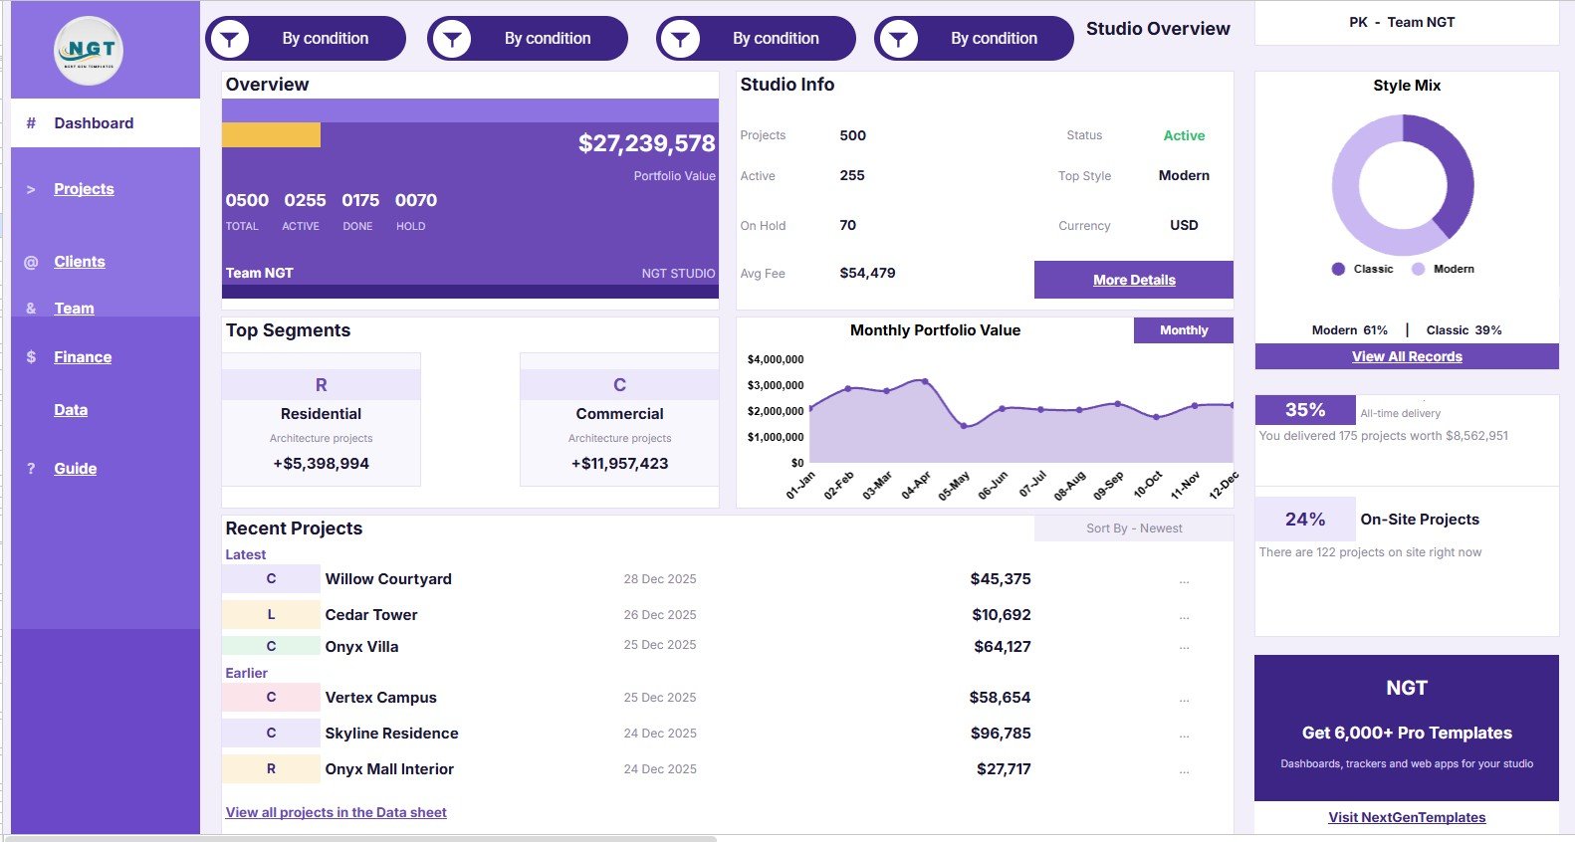Open the ellipsis menu for Skyline Residence
The image size is (1575, 842).
click(x=1184, y=735)
